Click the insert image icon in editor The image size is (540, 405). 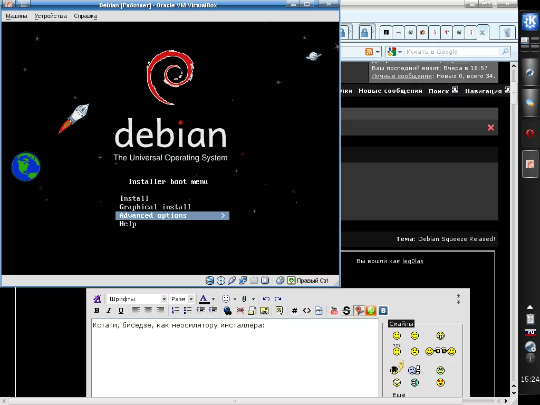click(264, 311)
